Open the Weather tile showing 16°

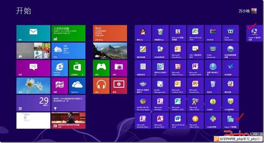[x=68, y=50]
